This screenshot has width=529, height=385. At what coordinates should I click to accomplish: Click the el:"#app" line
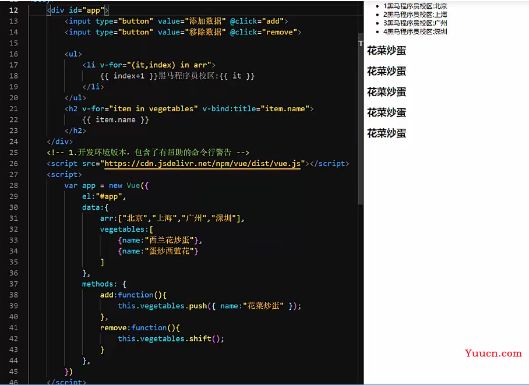pos(104,196)
